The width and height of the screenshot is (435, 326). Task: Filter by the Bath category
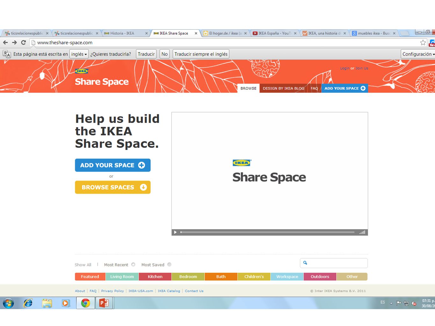point(221,277)
